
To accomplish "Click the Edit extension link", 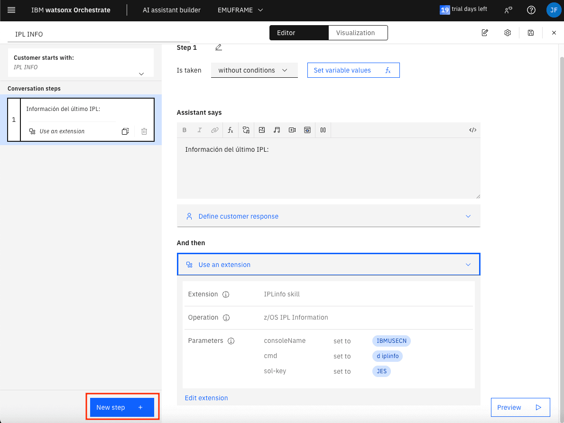I will 206,398.
